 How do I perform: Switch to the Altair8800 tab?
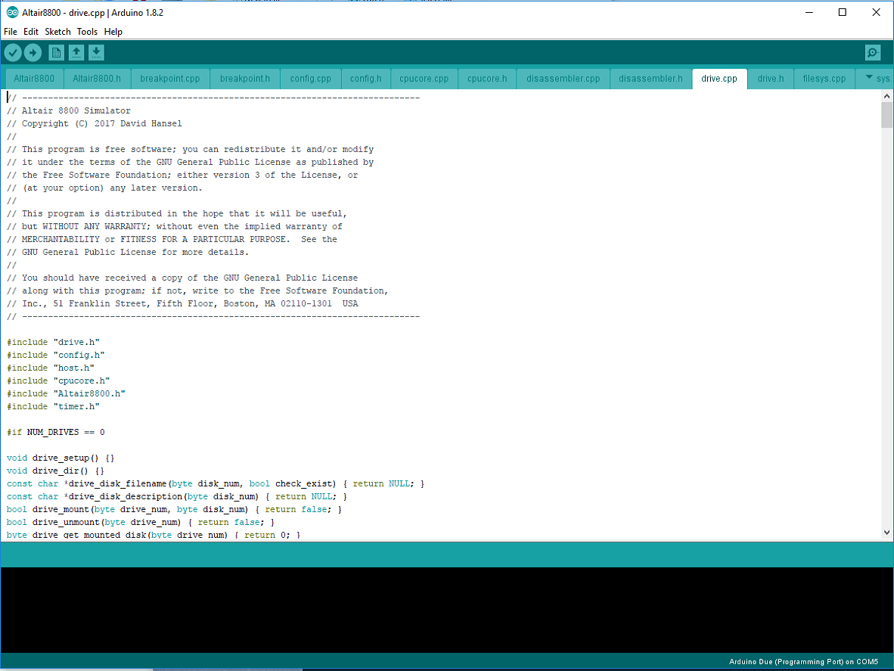[34, 79]
